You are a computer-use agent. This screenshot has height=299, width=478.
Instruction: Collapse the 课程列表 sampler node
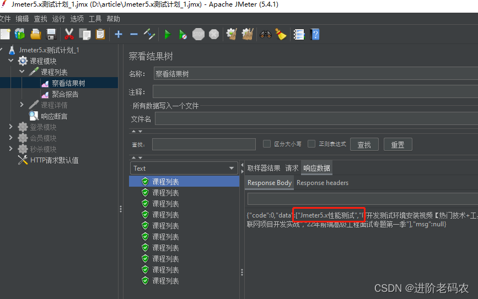point(22,72)
